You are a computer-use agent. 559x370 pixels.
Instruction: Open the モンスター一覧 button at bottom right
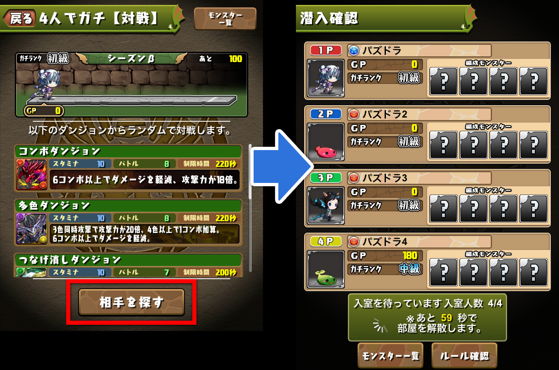(390, 355)
